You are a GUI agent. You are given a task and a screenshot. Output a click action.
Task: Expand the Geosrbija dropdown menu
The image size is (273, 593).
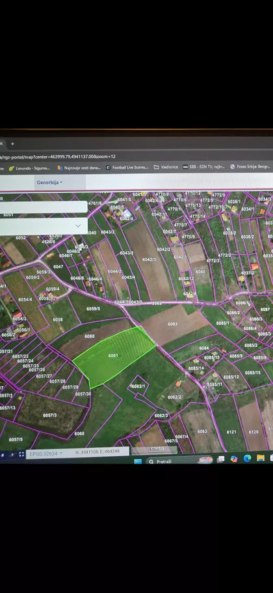[x=49, y=182]
